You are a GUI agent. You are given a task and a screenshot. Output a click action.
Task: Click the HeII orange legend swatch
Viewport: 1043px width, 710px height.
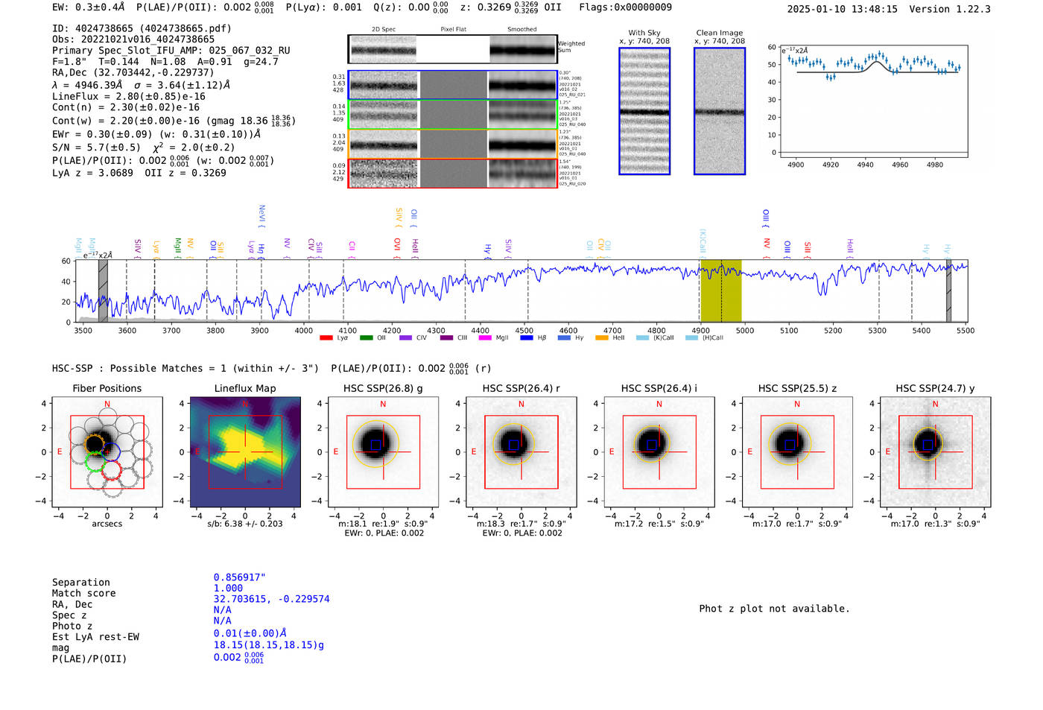(602, 338)
